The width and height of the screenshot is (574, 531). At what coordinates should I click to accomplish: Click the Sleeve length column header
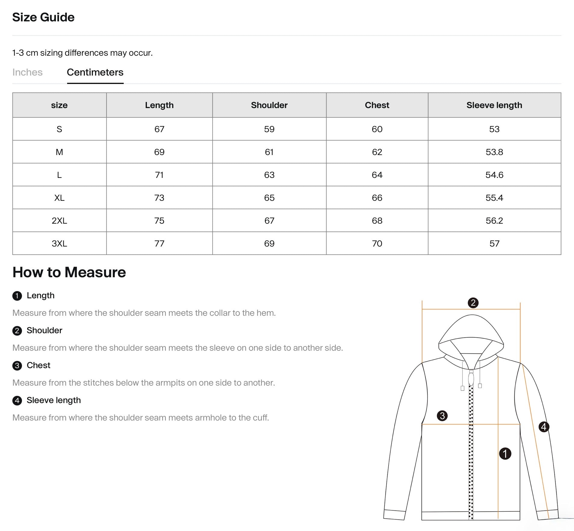point(494,105)
